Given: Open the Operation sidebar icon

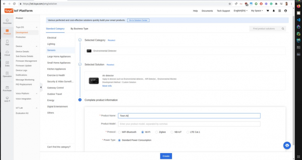Looking at the screenshot, I should [x=7, y=75].
